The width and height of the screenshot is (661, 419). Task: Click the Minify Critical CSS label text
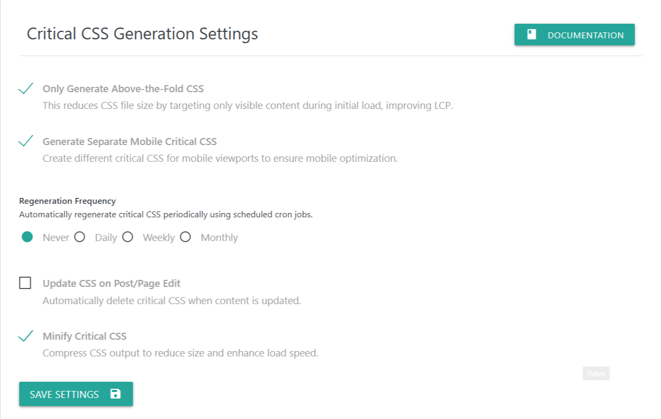(x=84, y=336)
